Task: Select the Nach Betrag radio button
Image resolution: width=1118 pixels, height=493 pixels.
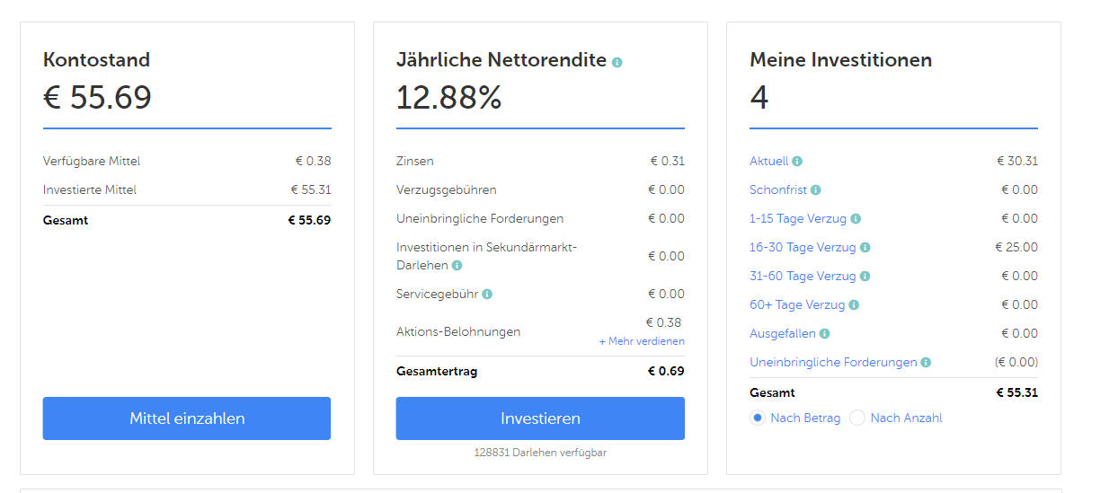Action: point(758,418)
